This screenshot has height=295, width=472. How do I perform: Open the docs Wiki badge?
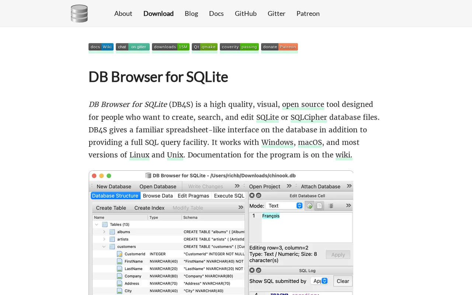pos(101,47)
